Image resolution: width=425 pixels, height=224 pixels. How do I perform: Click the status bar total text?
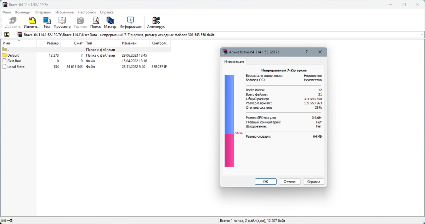click(x=253, y=221)
